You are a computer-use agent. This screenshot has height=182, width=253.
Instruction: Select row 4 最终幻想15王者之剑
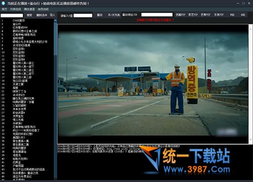[x=27, y=31]
